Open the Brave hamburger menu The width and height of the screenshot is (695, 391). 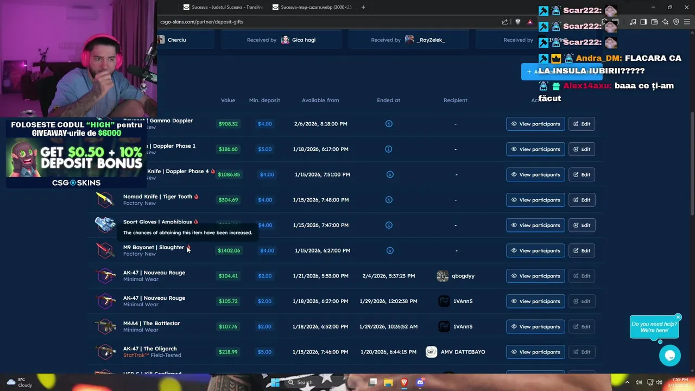click(x=687, y=22)
